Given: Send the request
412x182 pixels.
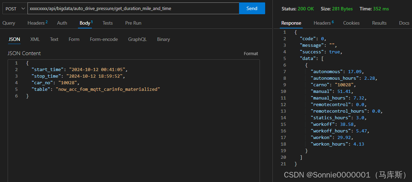Looking at the screenshot, I should [252, 9].
